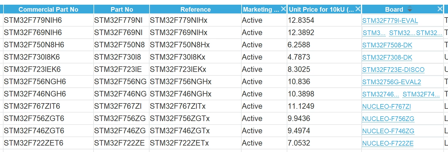Open the STM32F7508-DK board link

click(x=387, y=45)
